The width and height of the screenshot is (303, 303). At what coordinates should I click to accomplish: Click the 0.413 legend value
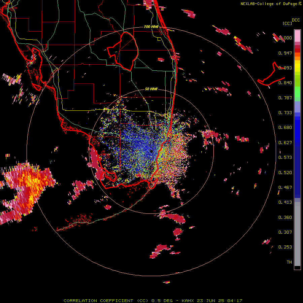285,202
